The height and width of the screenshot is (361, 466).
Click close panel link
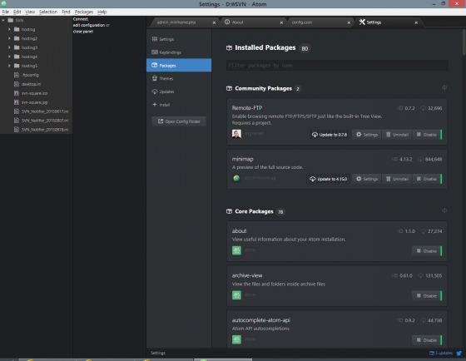(83, 32)
